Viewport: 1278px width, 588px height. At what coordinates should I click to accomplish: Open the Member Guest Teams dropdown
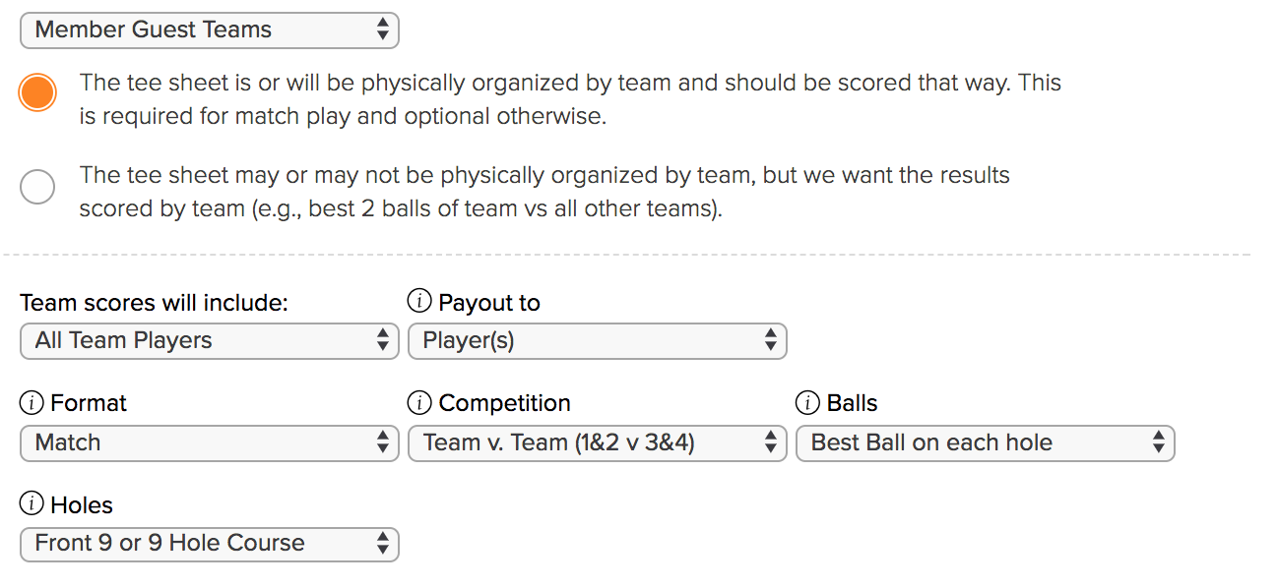tap(210, 30)
